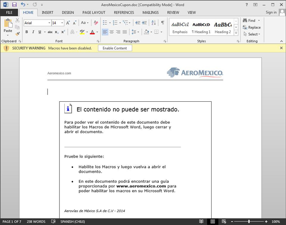Dismiss the security warning bar
The width and height of the screenshot is (286, 225).
(281, 48)
